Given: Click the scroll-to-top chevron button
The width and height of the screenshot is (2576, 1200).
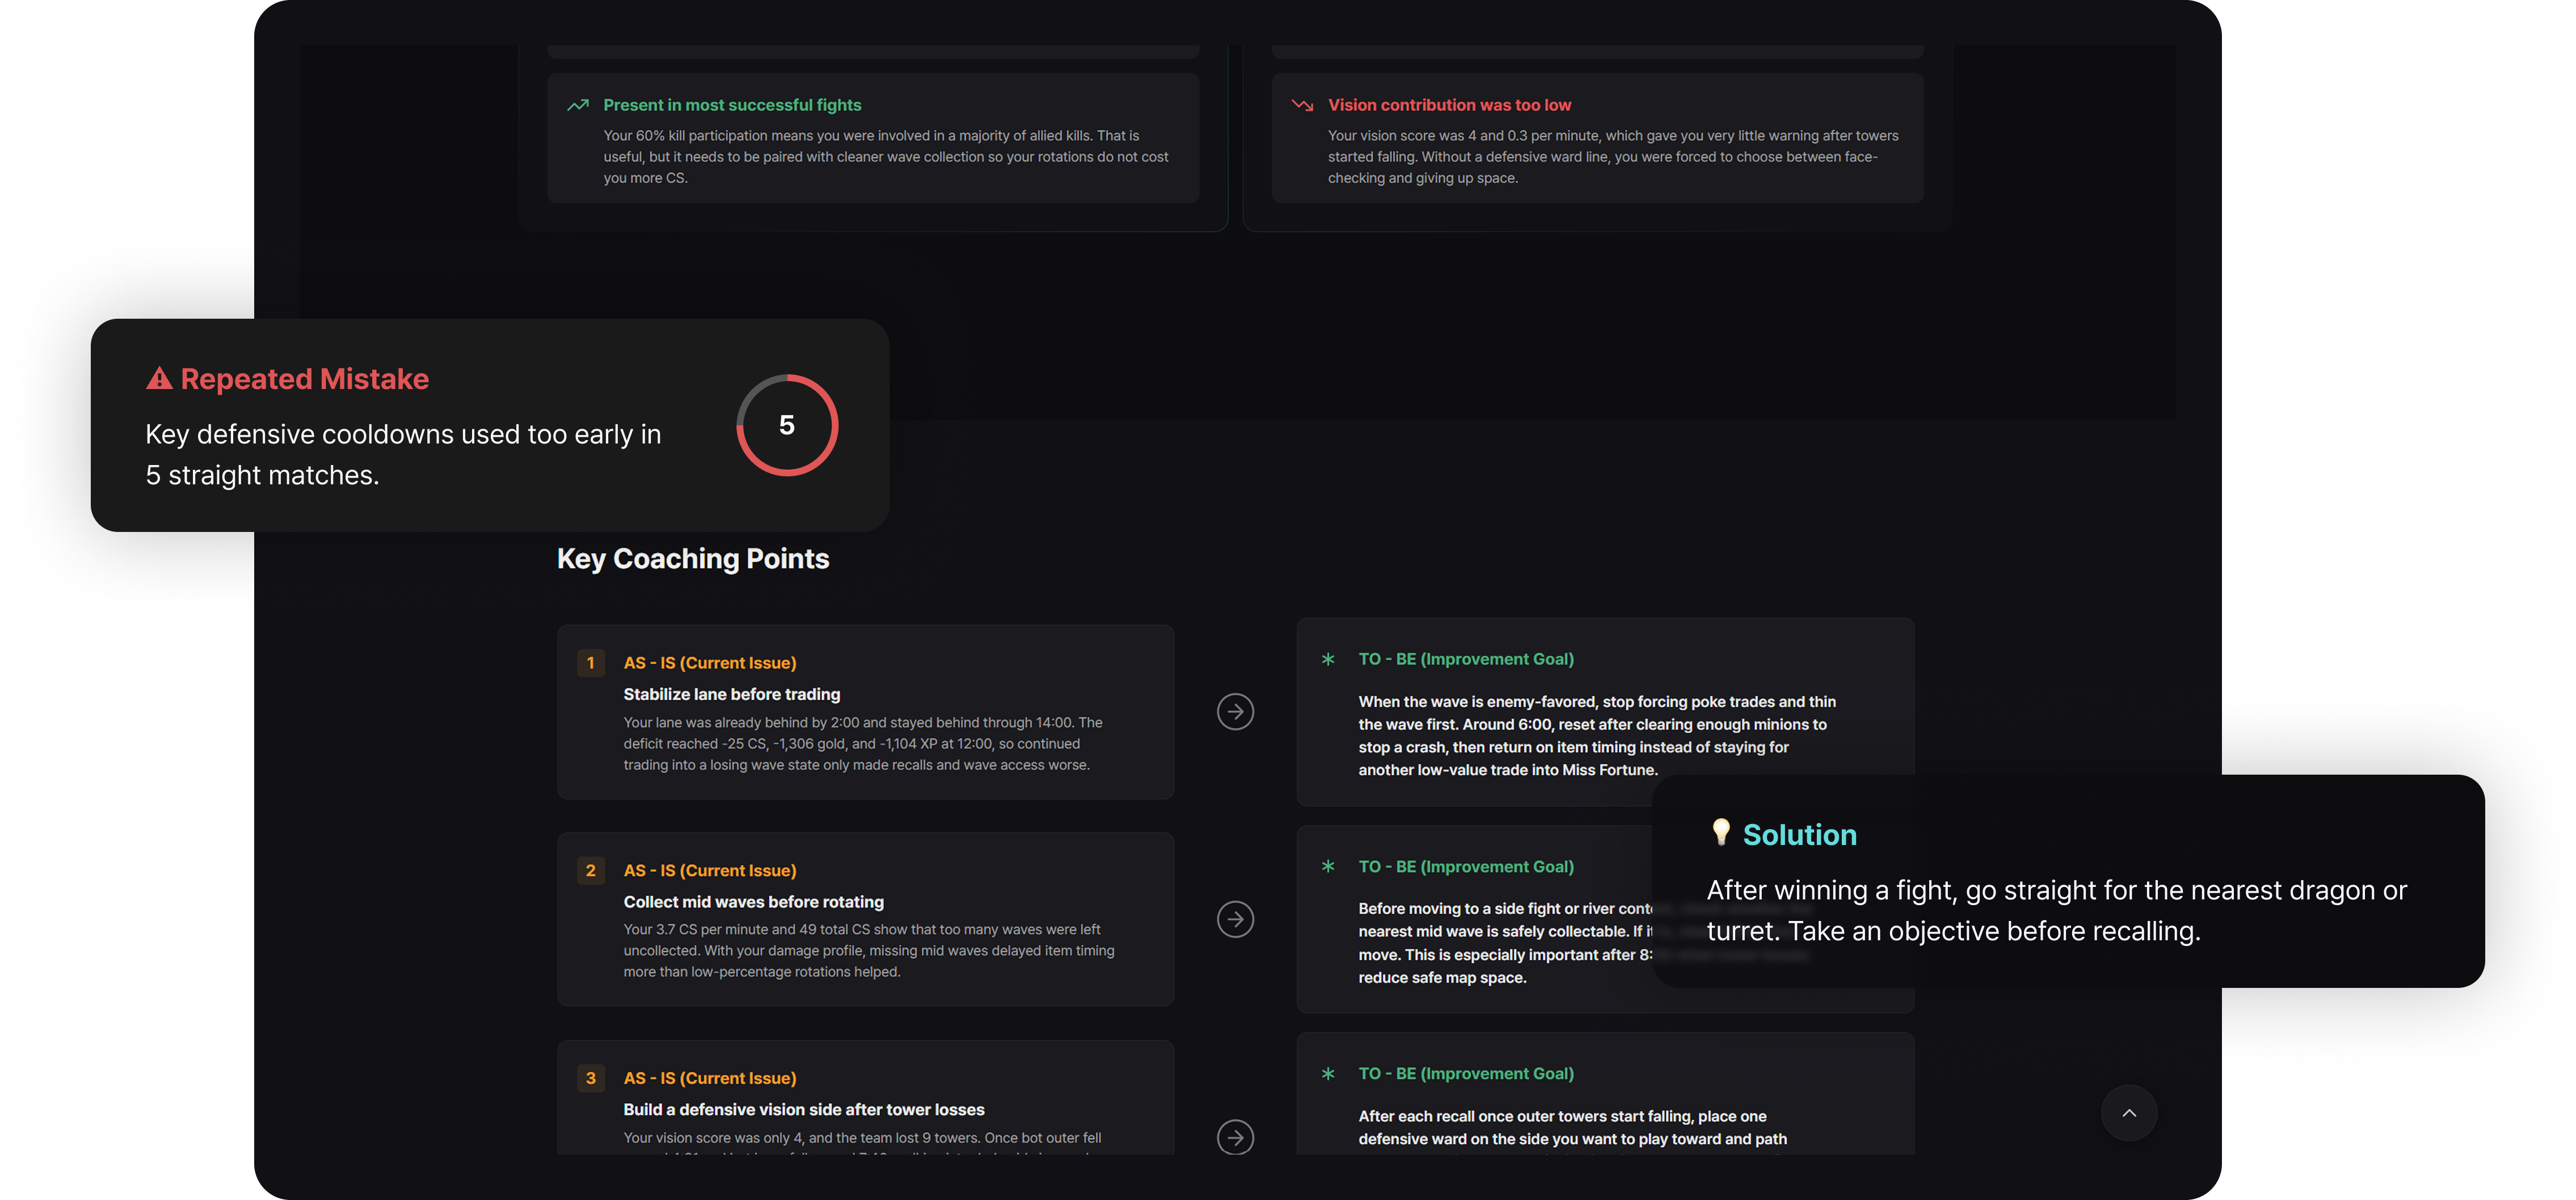Looking at the screenshot, I should [2129, 1113].
